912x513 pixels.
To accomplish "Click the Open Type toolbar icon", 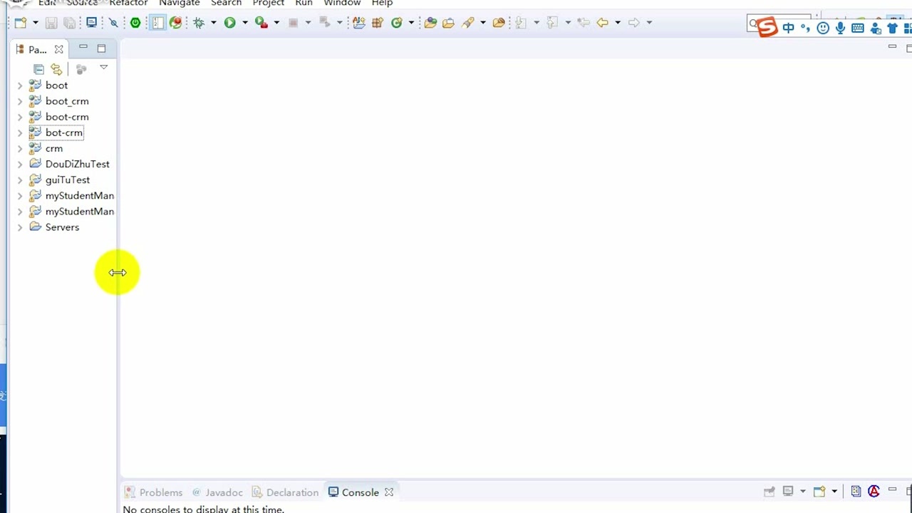I will point(430,23).
